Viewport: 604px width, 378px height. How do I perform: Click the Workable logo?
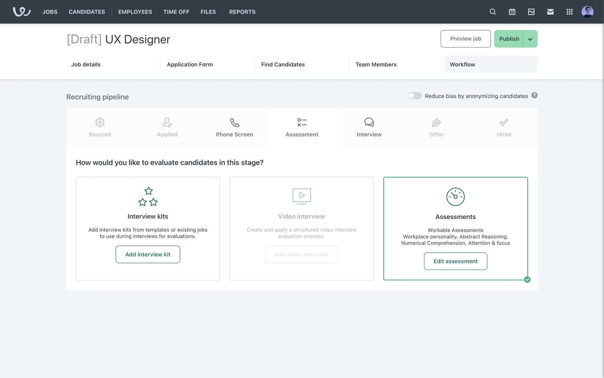[21, 12]
